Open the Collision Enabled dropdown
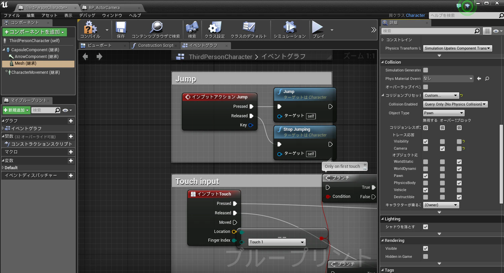 coord(456,104)
